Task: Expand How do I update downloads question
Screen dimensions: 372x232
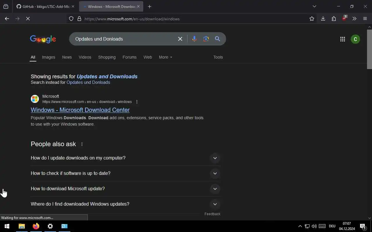Action: click(x=126, y=158)
